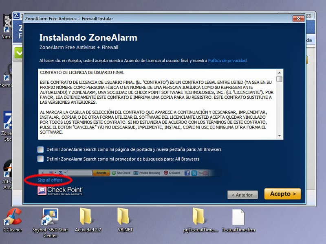Click license agreement scrollbar down arrow

280,136
